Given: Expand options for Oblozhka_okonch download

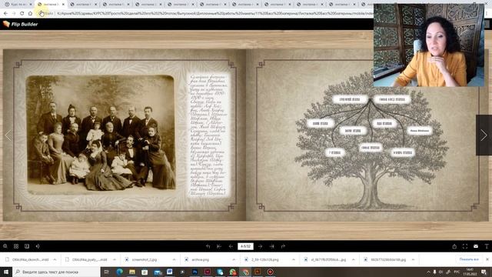Looking at the screenshot, I should click(x=55, y=260).
